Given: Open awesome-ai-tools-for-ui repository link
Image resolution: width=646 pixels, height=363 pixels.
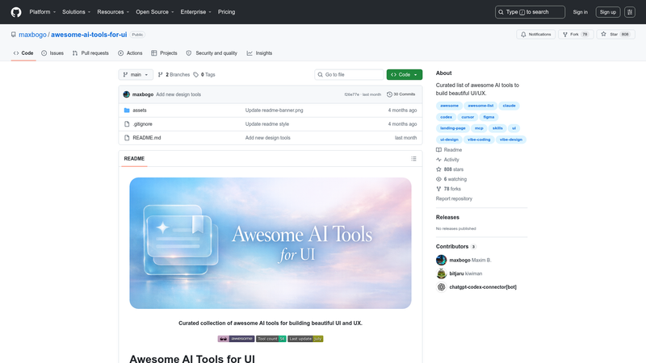Looking at the screenshot, I should pyautogui.click(x=89, y=35).
